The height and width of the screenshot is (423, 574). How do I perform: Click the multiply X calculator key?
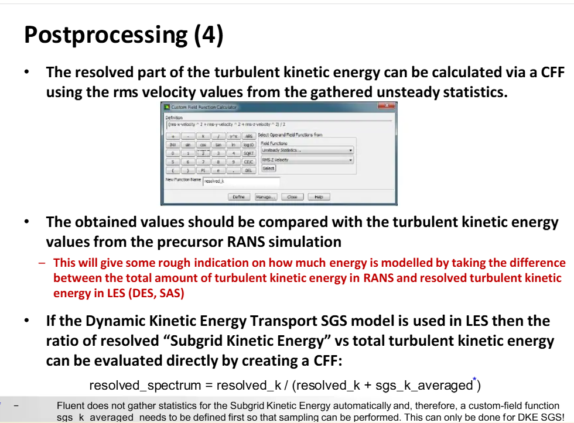pos(203,136)
